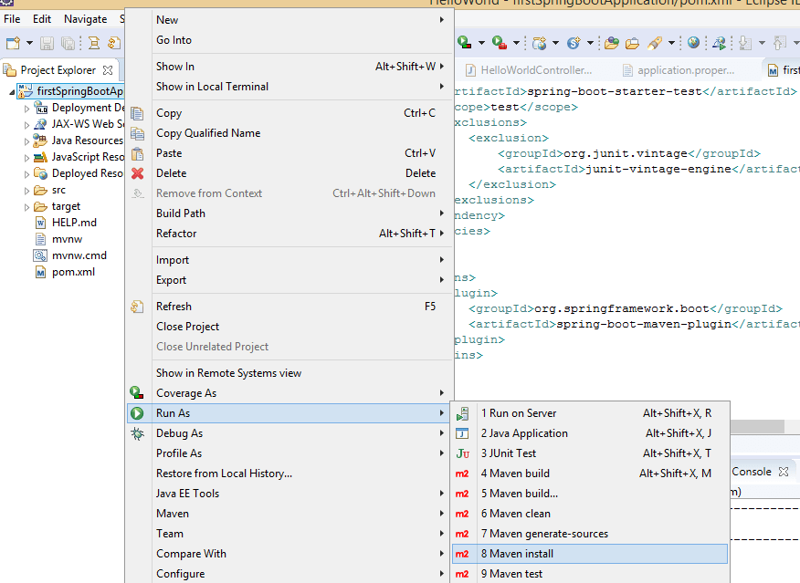Click the Run with red toolbox icon
The height and width of the screenshot is (583, 800).
499,43
